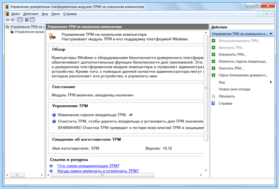Select Управление командами tree node
Viewport: 279px width, 189px height.
click(x=29, y=32)
